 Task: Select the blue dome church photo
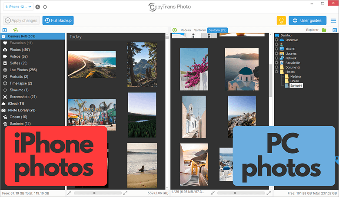242,69
